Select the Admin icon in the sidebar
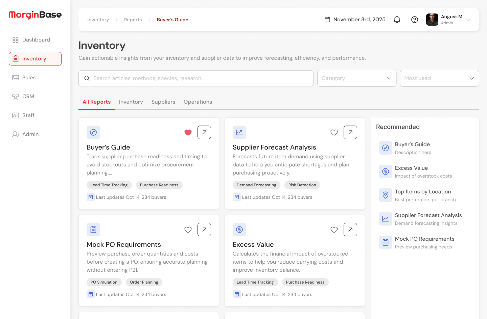The height and width of the screenshot is (319, 487). point(15,134)
